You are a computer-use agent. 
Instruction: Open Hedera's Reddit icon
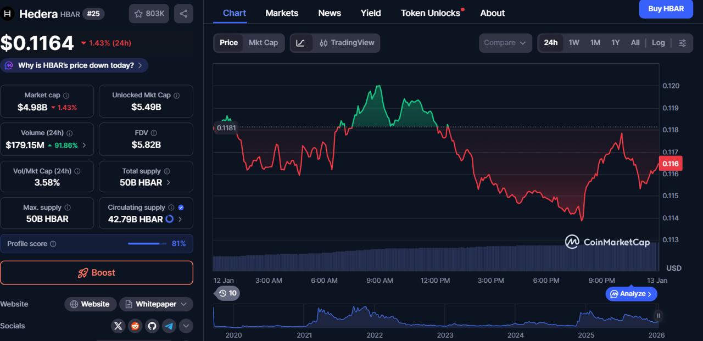[x=135, y=326]
